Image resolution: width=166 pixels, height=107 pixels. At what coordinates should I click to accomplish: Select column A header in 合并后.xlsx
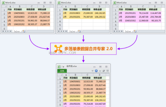coord(66,75)
